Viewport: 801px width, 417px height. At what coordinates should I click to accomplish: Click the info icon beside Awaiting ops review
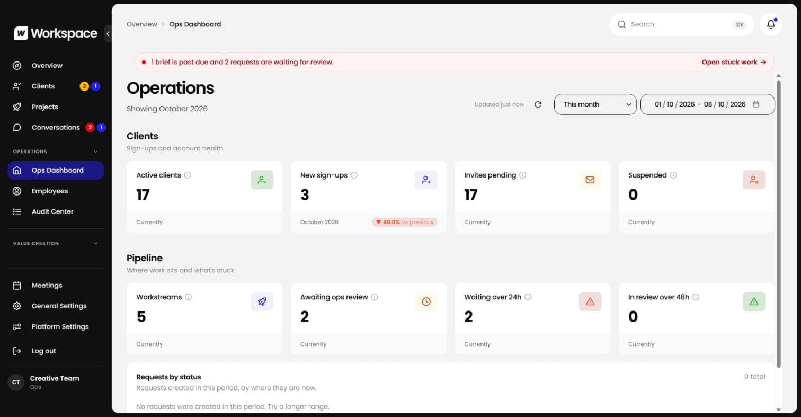click(x=374, y=297)
